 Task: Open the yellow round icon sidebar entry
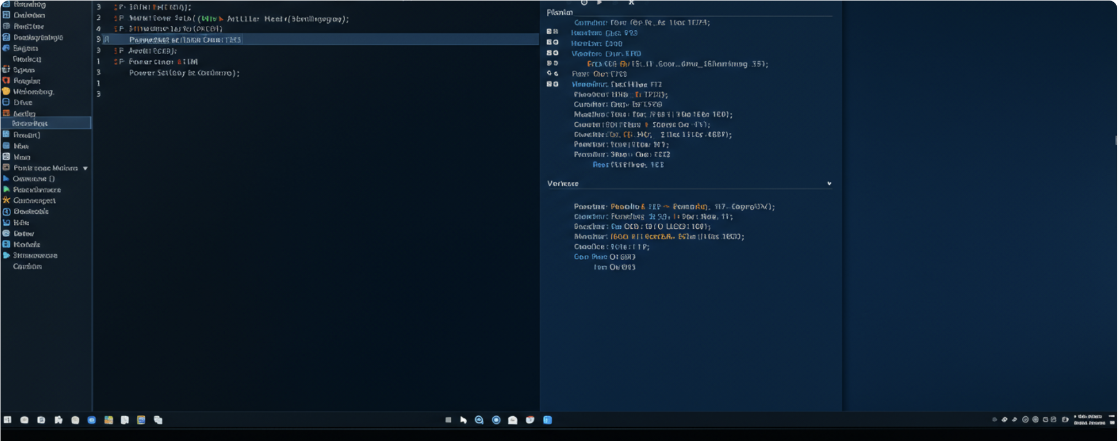point(7,92)
